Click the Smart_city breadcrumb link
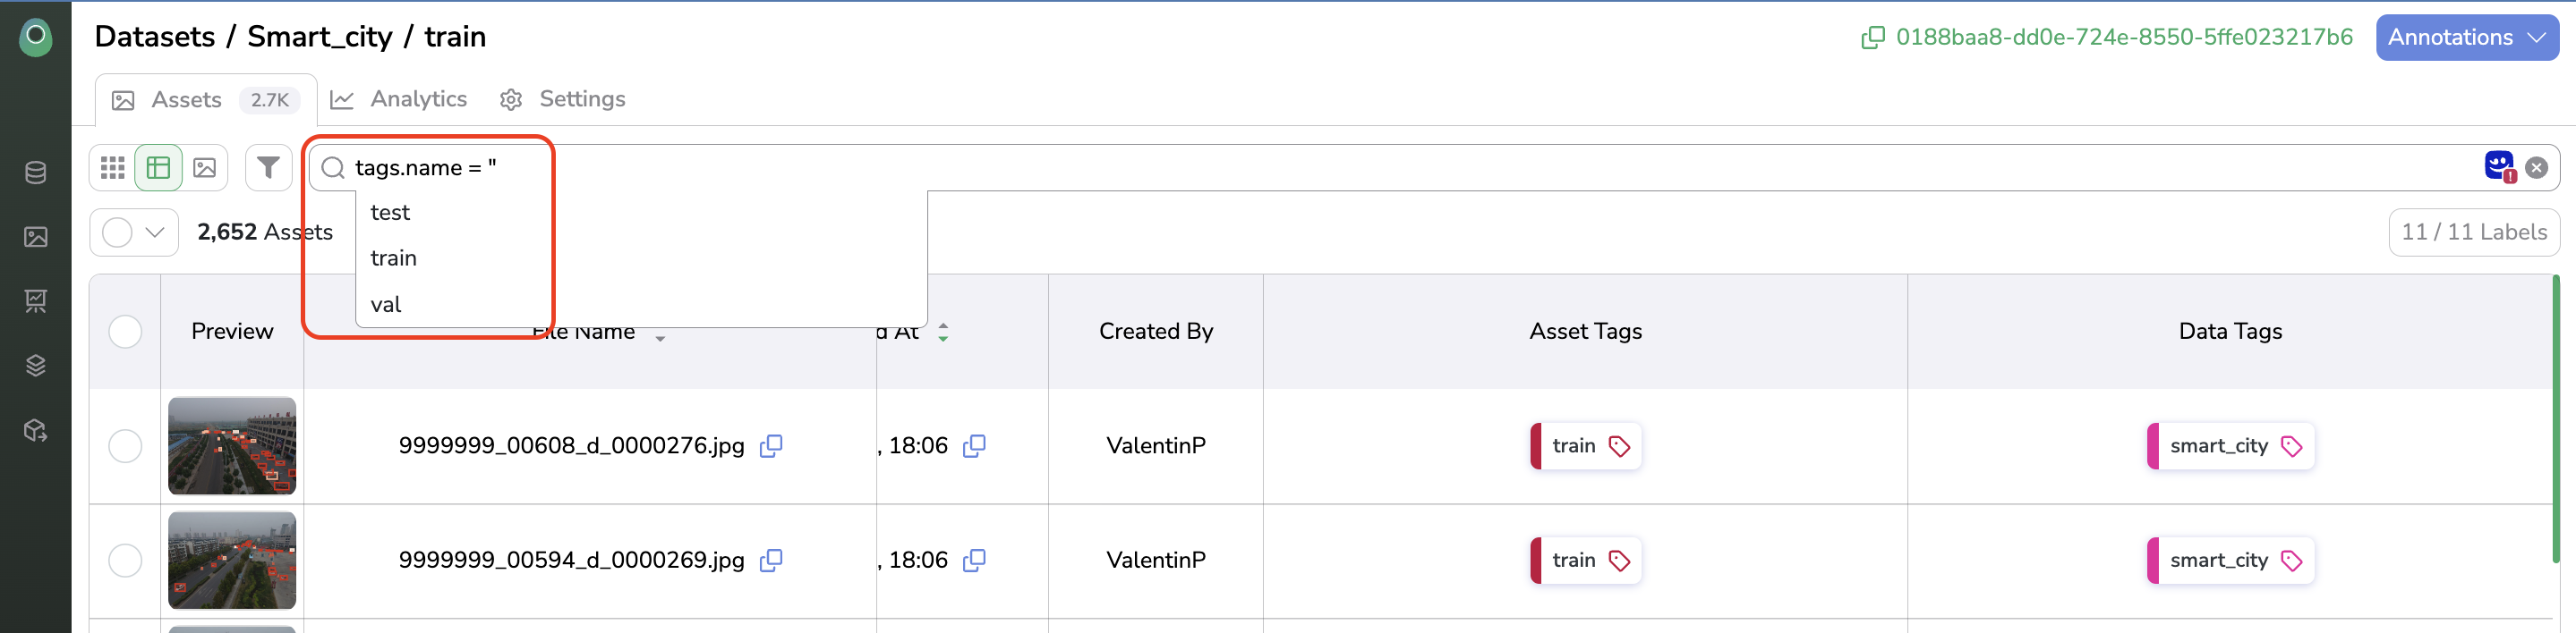This screenshot has height=633, width=2576. 320,37
